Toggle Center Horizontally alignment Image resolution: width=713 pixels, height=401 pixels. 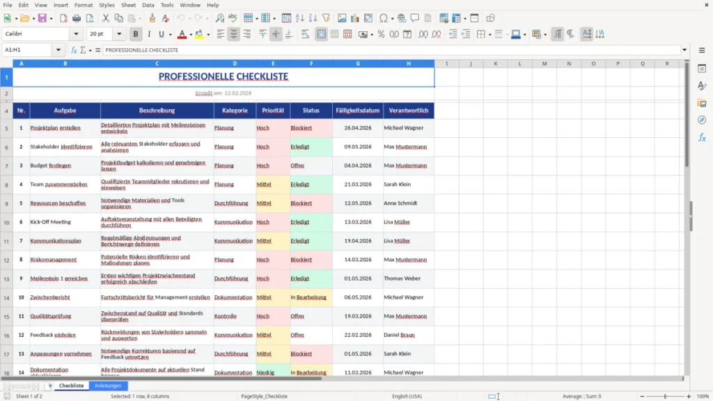click(x=234, y=34)
